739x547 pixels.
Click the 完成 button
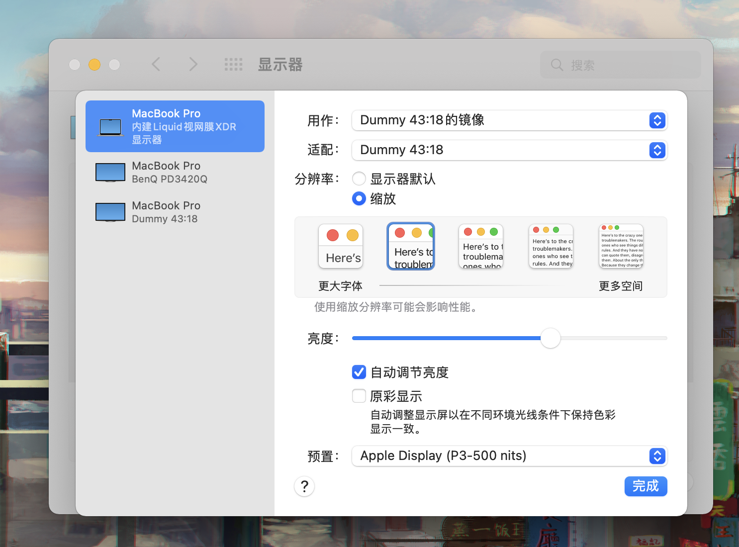(x=646, y=486)
